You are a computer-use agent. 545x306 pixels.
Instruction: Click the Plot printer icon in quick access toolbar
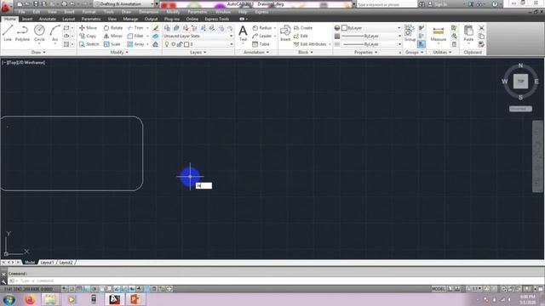(x=65, y=4)
